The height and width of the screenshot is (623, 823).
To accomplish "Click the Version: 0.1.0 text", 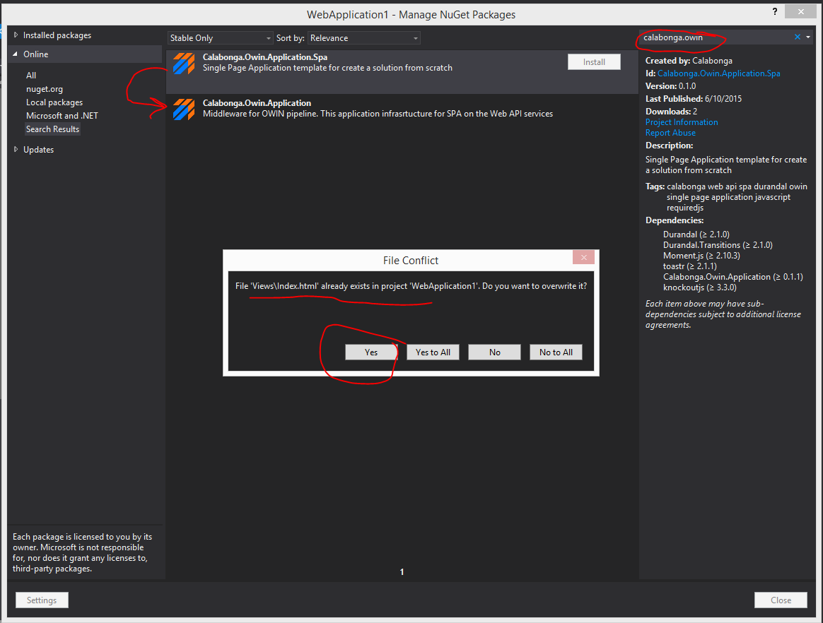I will click(x=670, y=86).
